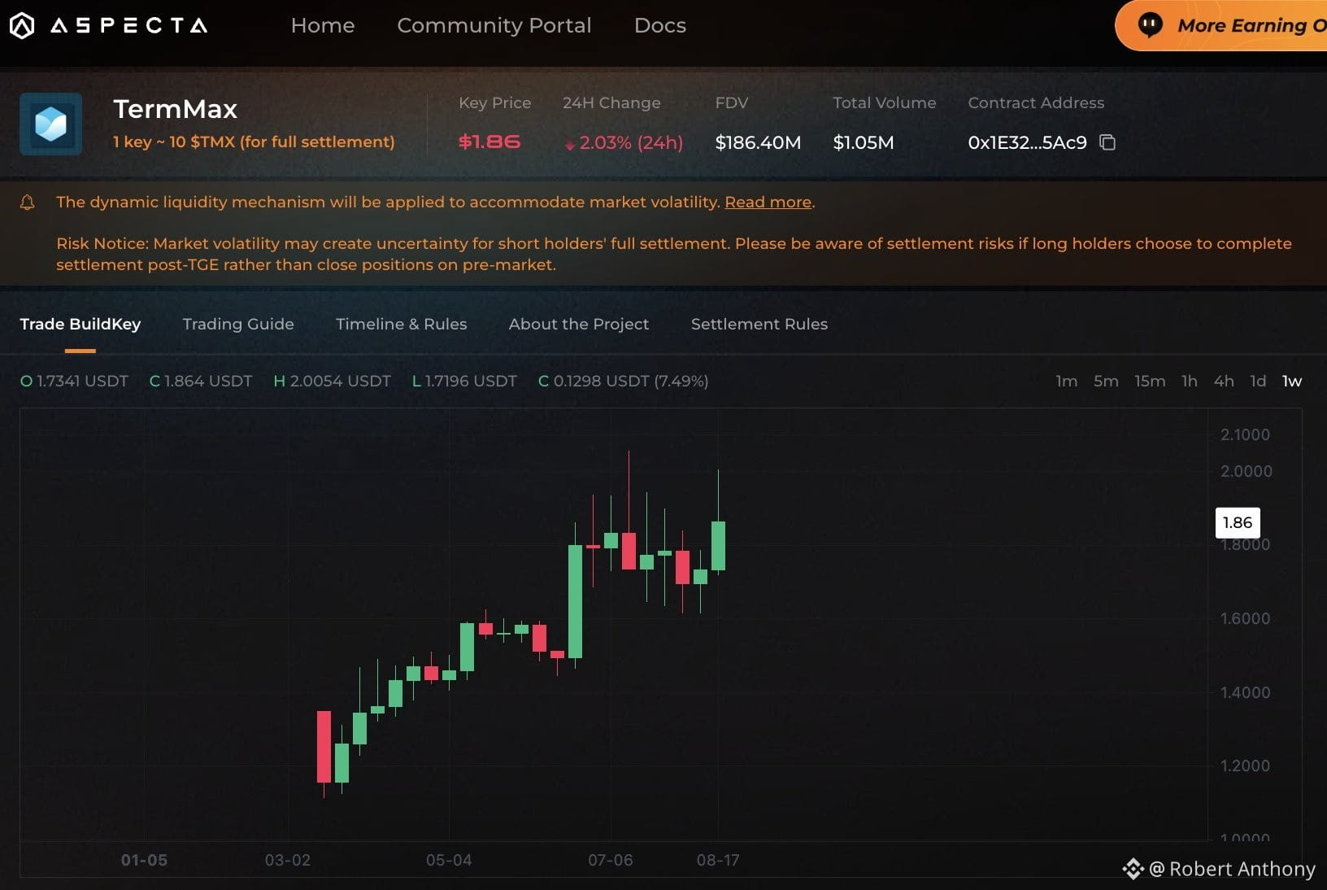Click the low price 'L 1.7196 USDT'
The width and height of the screenshot is (1327, 890).
(x=464, y=381)
